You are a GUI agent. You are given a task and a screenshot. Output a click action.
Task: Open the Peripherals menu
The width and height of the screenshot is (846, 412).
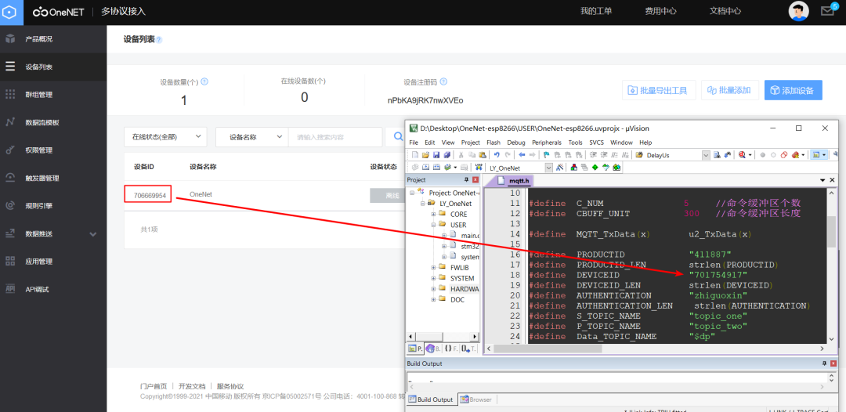(546, 143)
